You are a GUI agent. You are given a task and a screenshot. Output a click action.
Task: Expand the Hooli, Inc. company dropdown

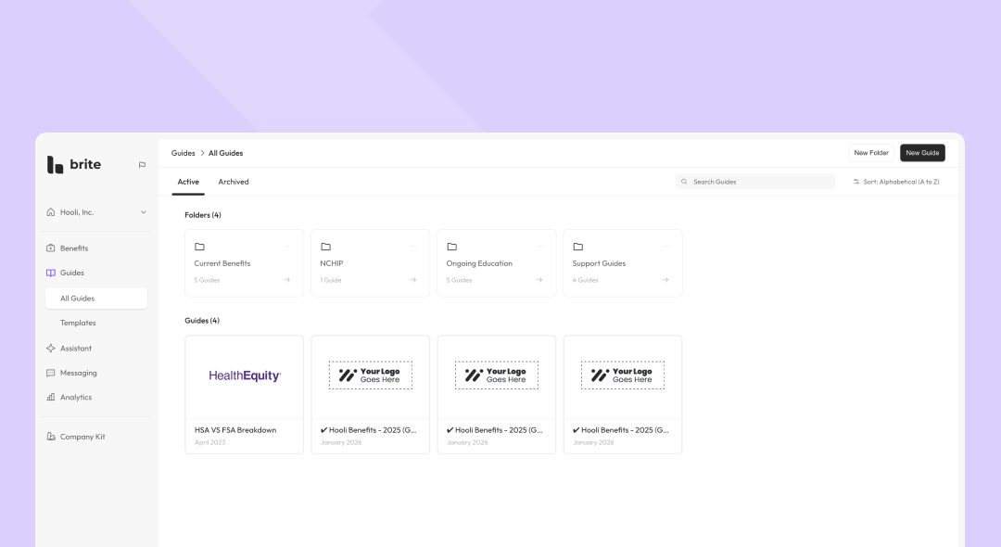click(x=143, y=212)
